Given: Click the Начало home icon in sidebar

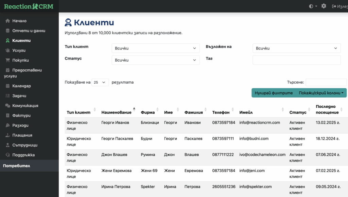Looking at the screenshot, I should pyautogui.click(x=7, y=21).
